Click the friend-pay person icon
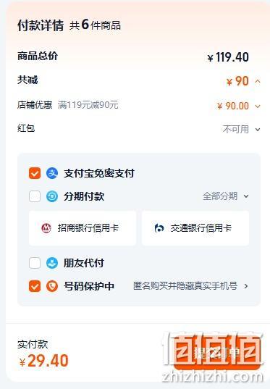Viewport: 270px width, 389px height. coord(52,263)
